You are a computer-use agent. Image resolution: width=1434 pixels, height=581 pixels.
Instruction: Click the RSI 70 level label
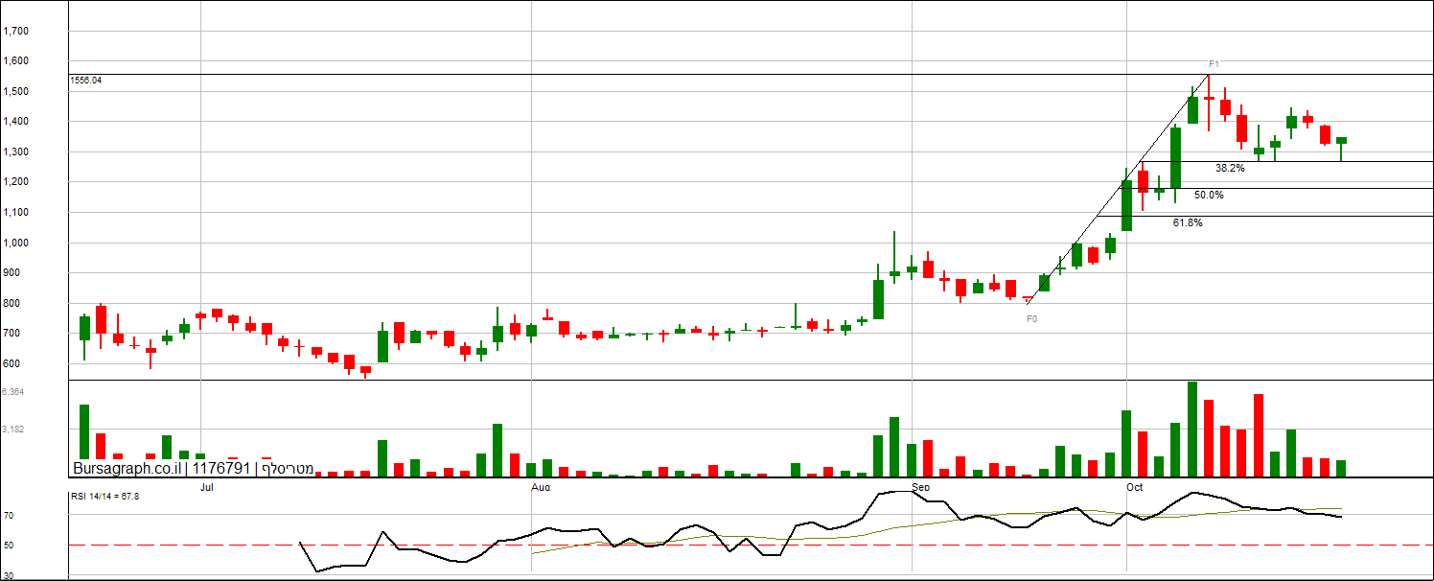pos(8,516)
